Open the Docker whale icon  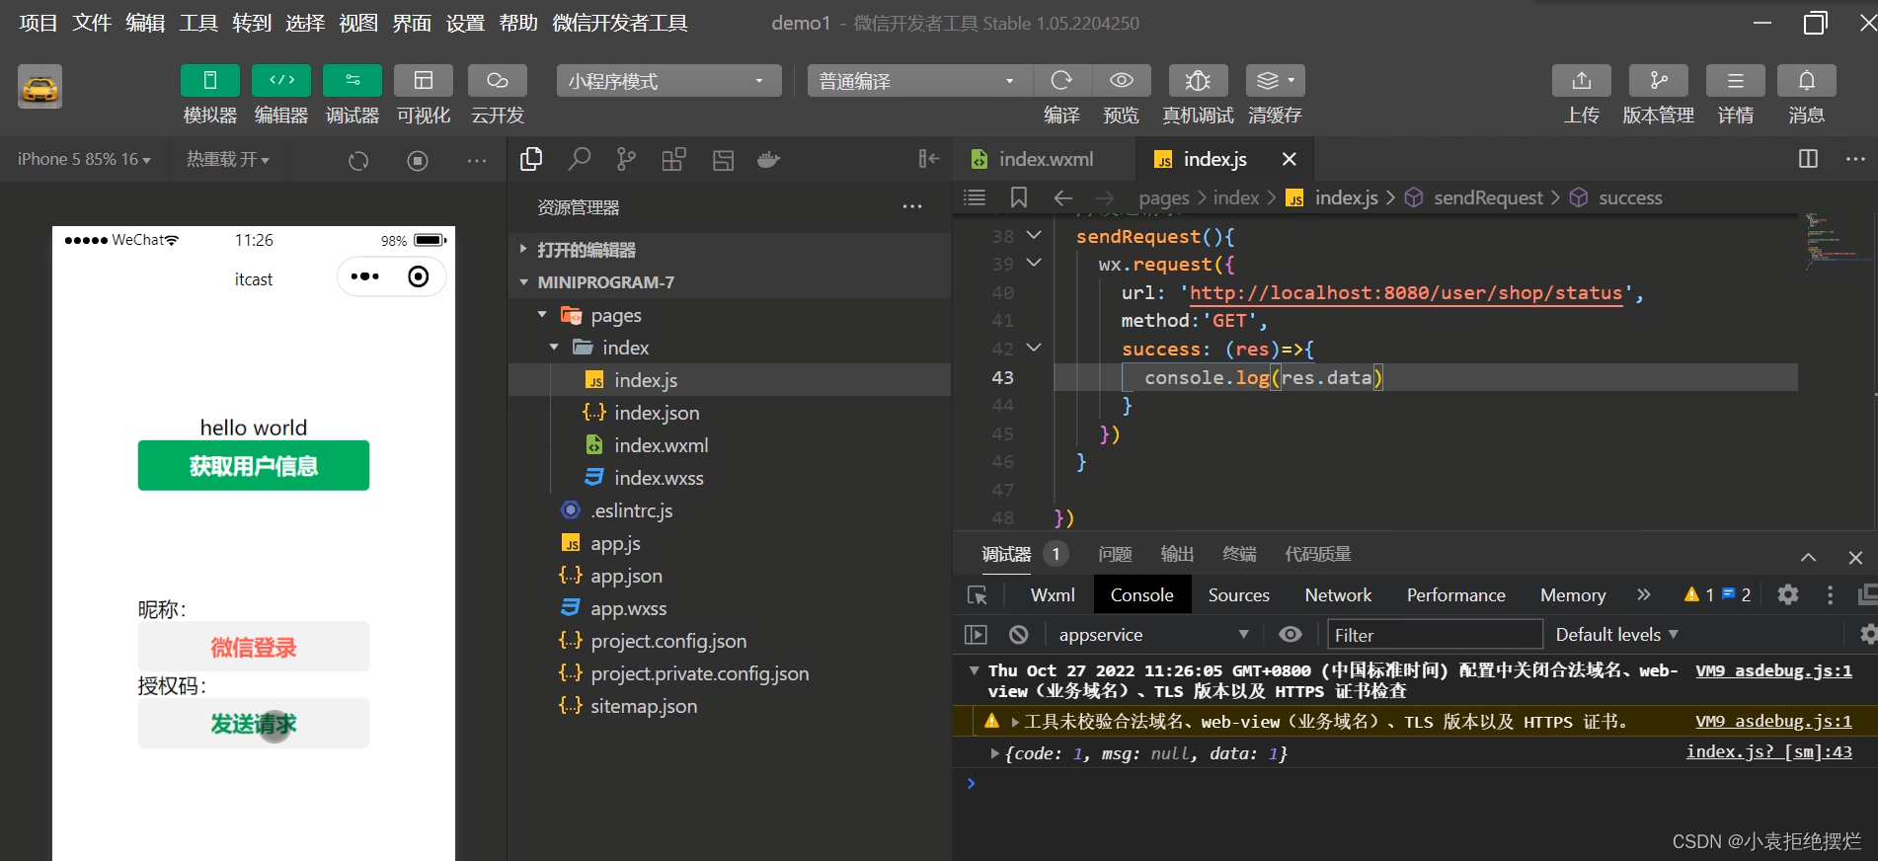coord(769,159)
